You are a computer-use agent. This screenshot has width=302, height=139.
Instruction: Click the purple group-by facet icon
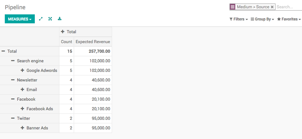pos(232,7)
